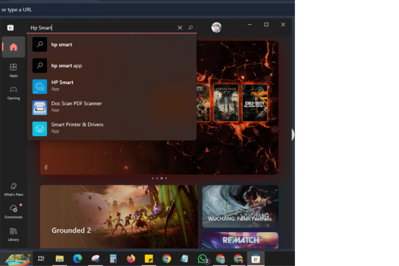Maximize the Microsoft Store window
Viewport: 399px width, 266px height.
[x=267, y=25]
